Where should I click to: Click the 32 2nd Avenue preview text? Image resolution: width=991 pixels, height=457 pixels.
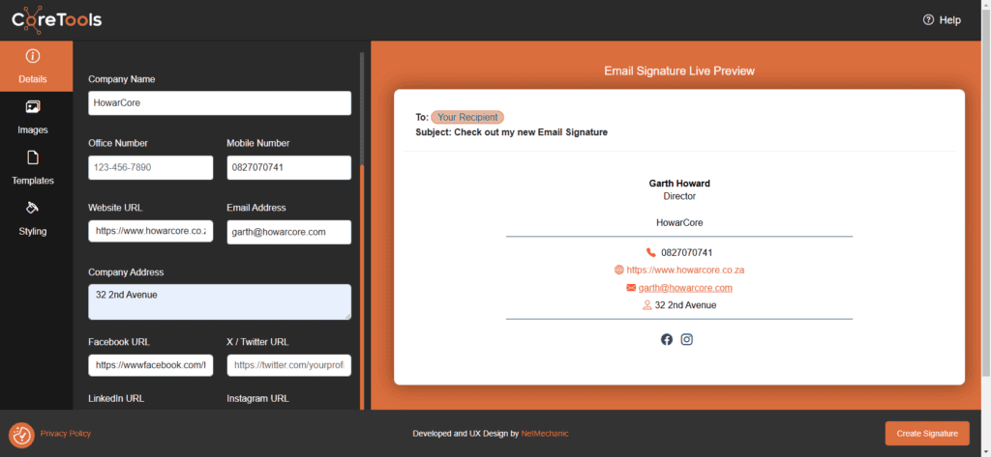coord(686,305)
